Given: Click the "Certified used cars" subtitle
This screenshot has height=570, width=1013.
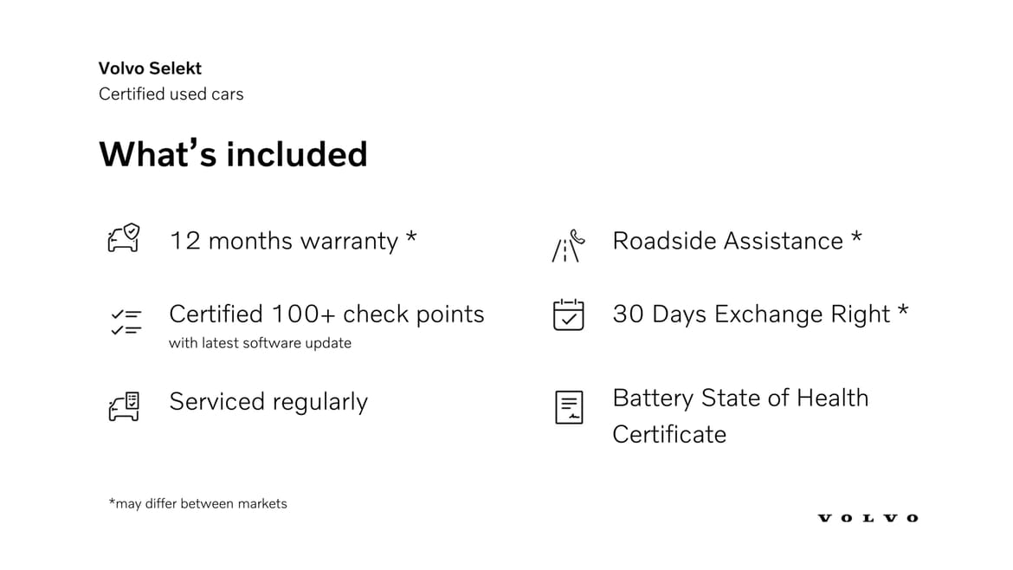Looking at the screenshot, I should click(171, 94).
